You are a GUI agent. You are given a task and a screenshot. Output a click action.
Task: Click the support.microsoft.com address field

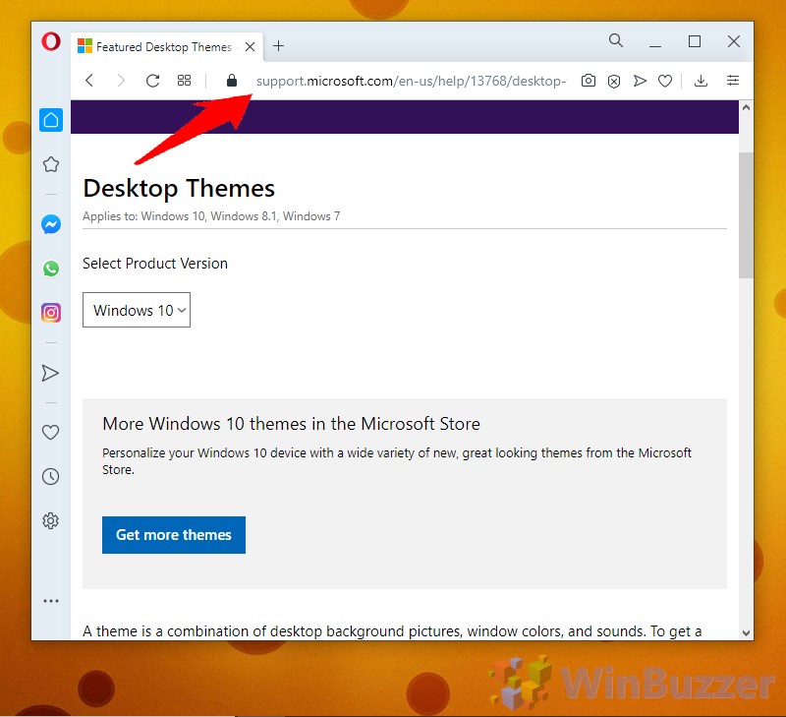point(411,81)
